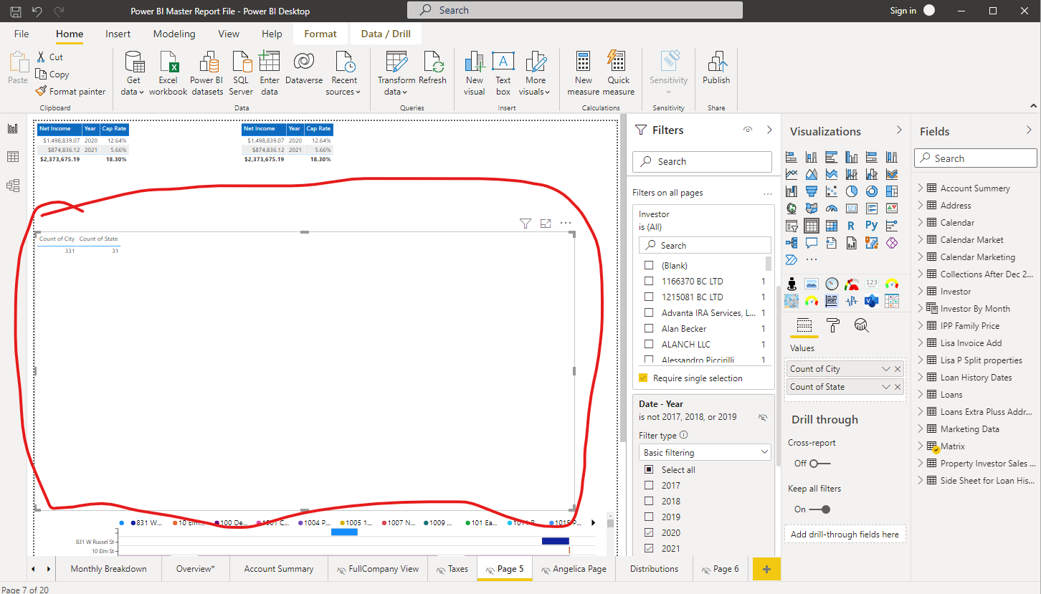Viewport: 1041px width, 594px height.
Task: Open the Filter type dropdown
Action: 705,453
